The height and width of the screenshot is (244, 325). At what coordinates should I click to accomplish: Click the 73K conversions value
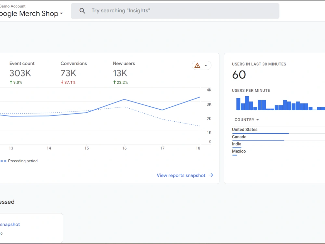click(x=68, y=73)
